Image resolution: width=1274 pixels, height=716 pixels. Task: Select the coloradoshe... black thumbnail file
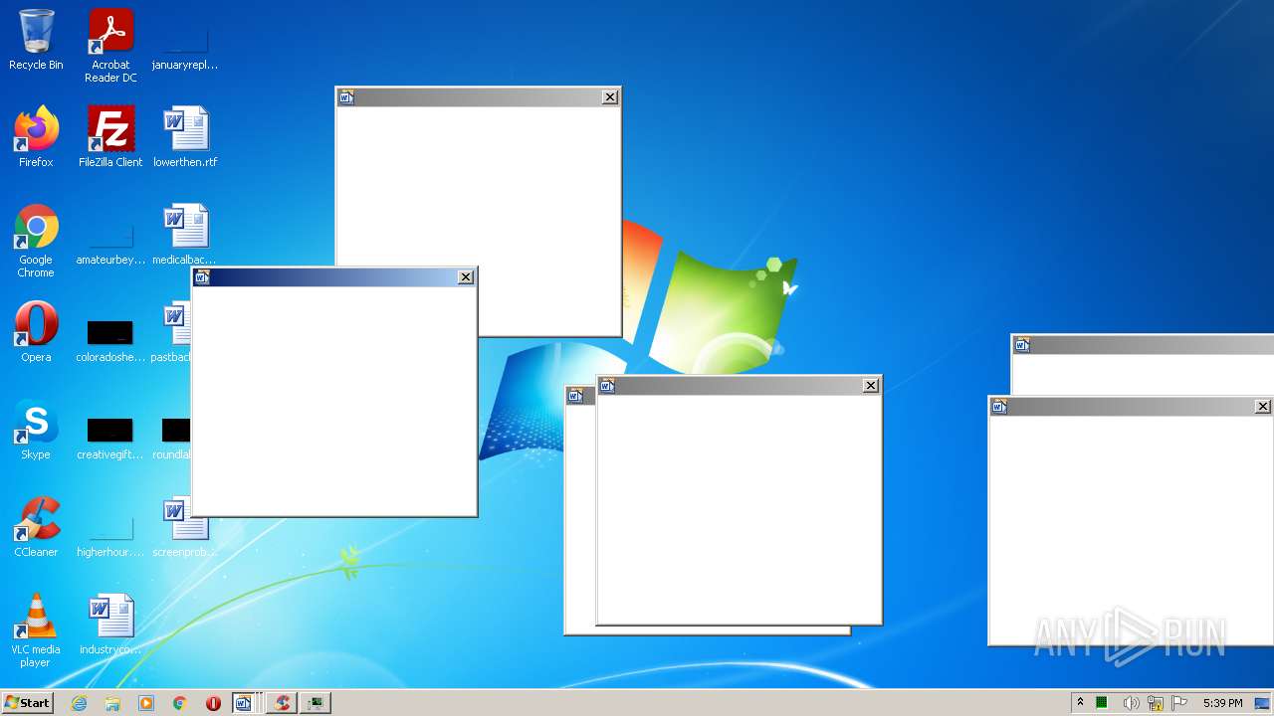[x=110, y=340]
